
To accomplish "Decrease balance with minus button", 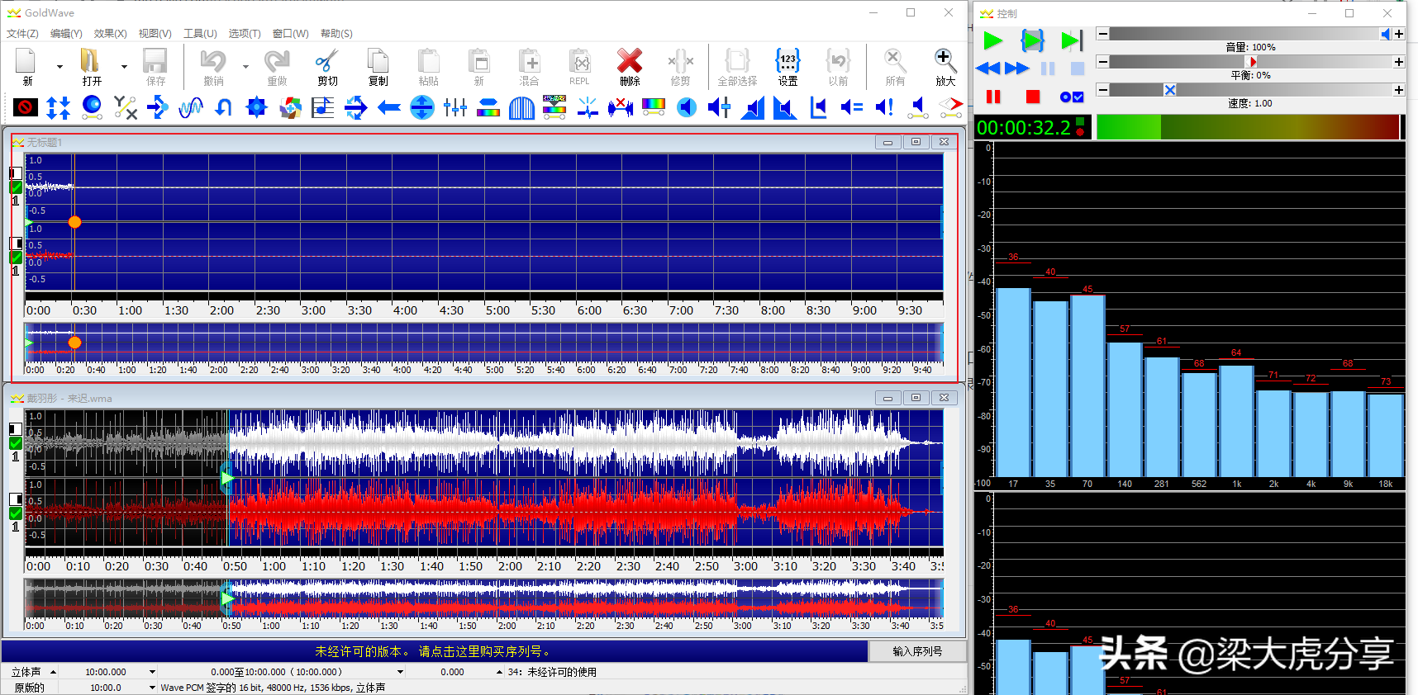I will 1102,62.
